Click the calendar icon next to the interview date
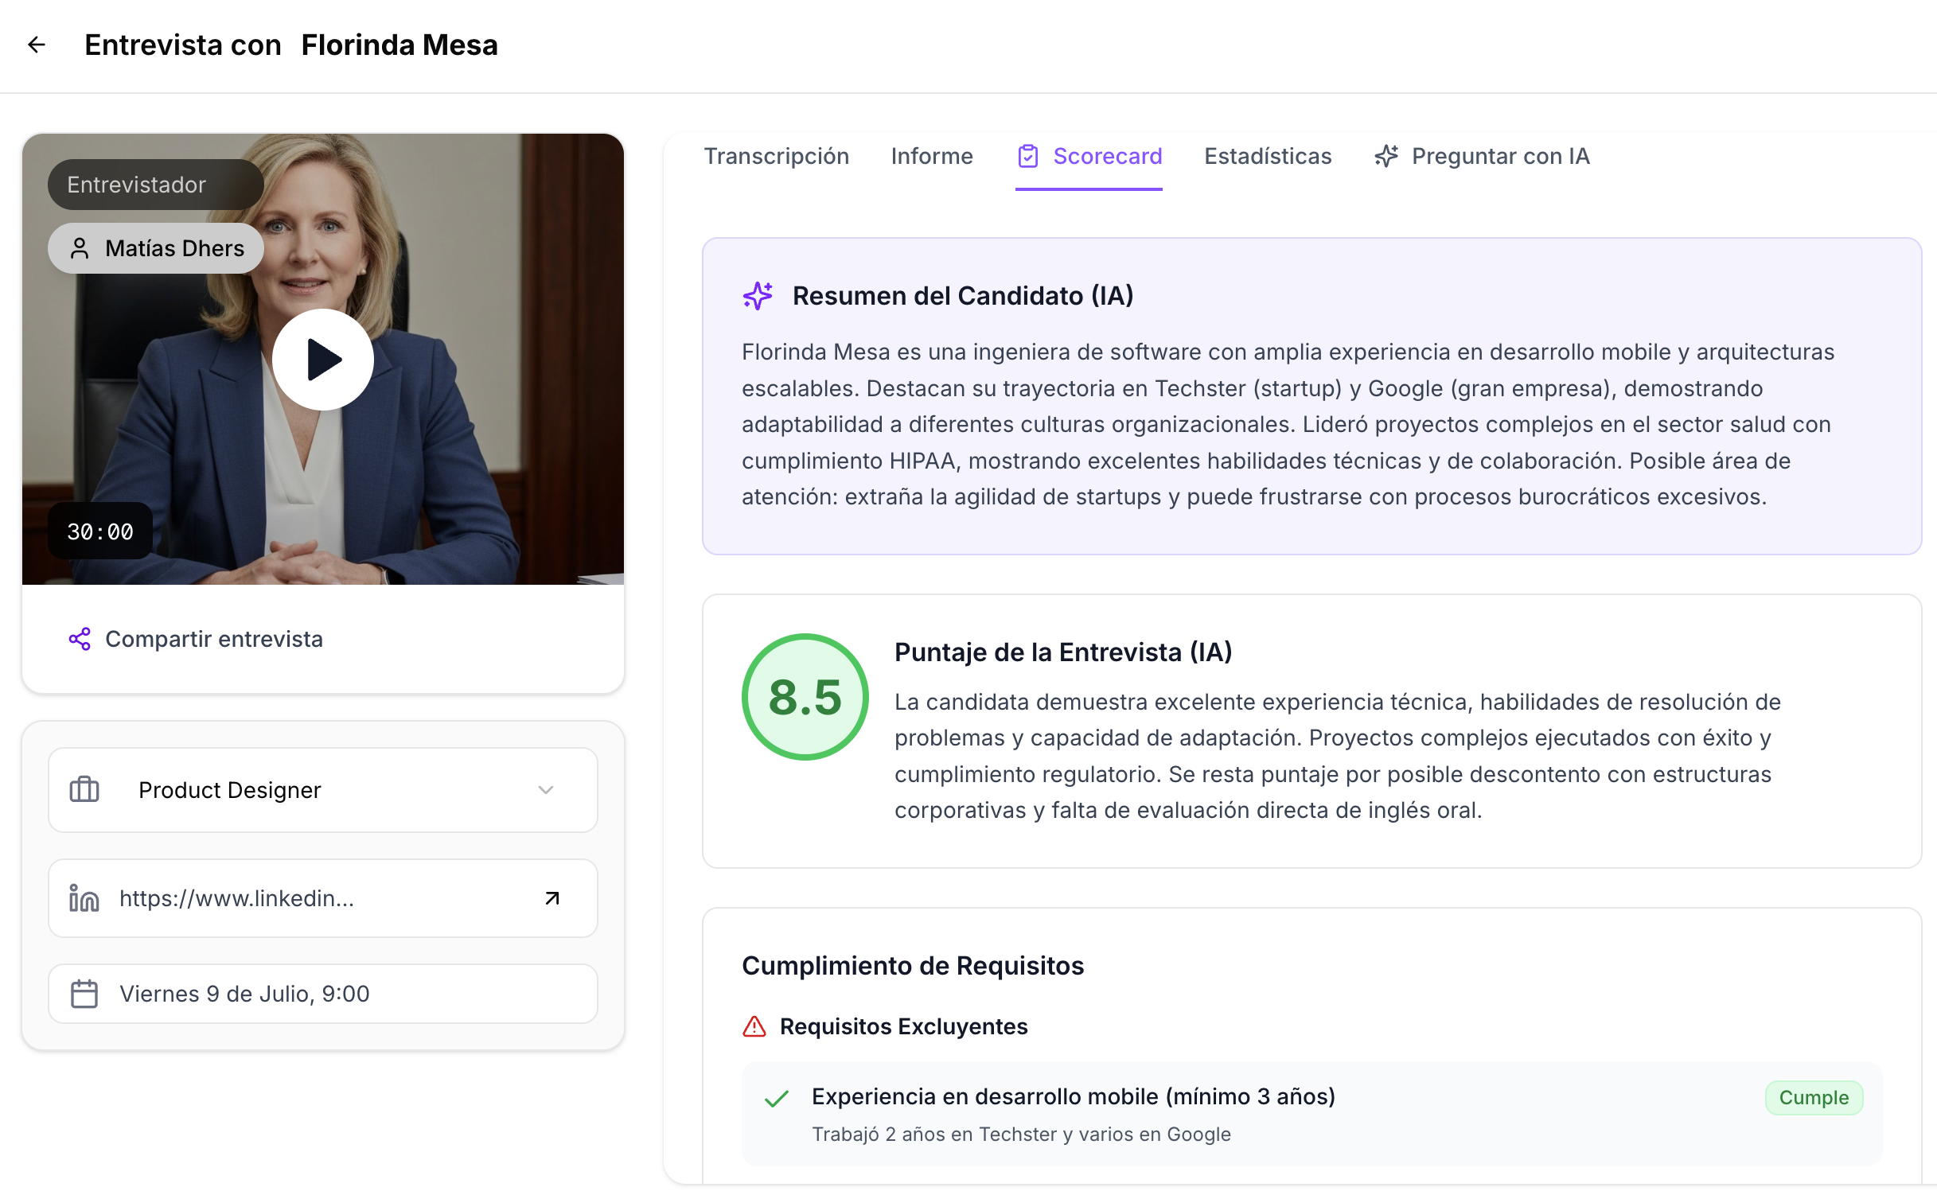This screenshot has width=1937, height=1195. tap(84, 993)
